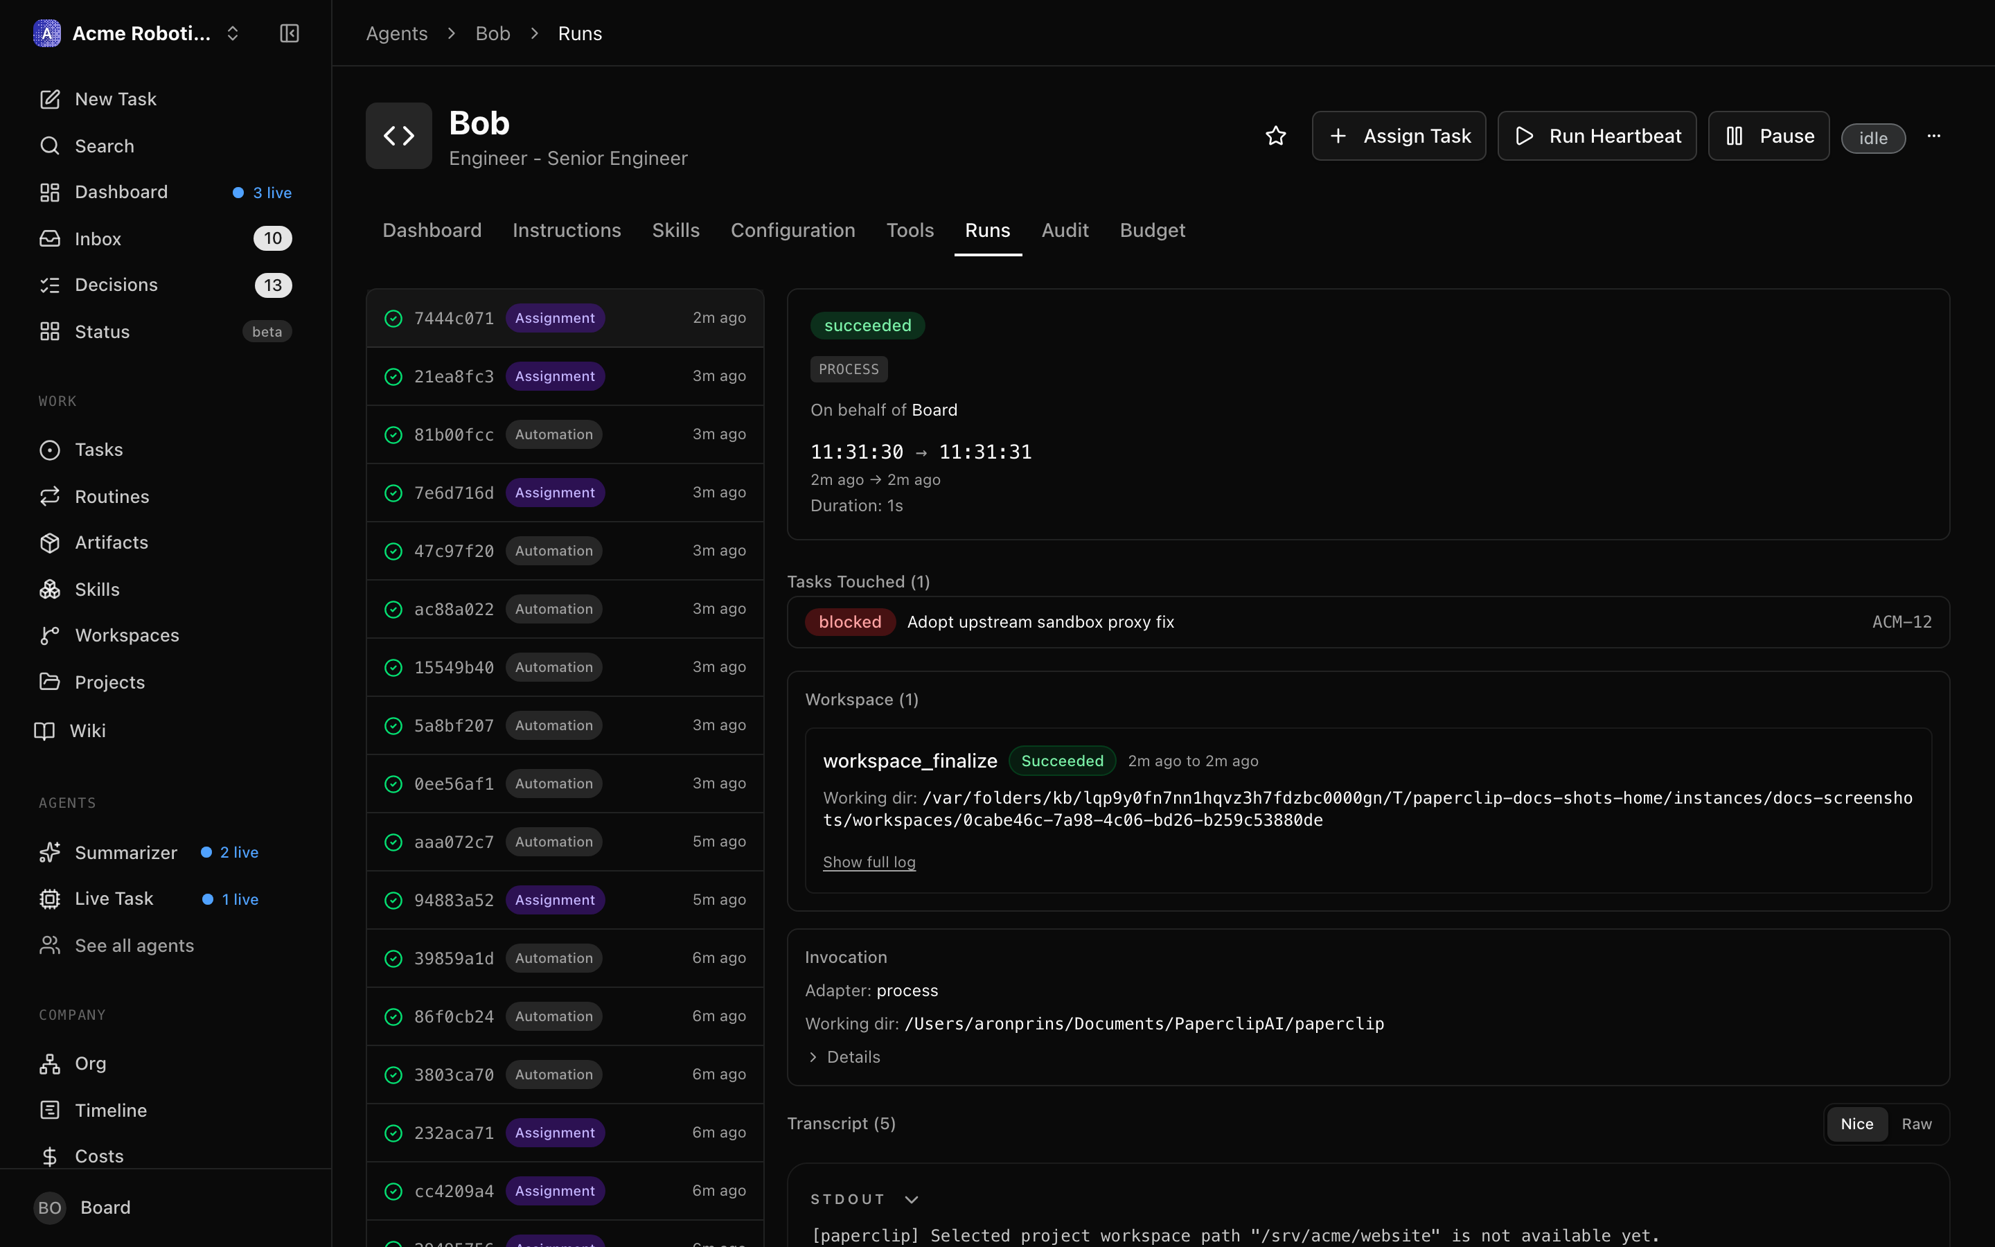Image resolution: width=1995 pixels, height=1247 pixels.
Task: Open the Artifacts box icon
Action: coord(51,542)
